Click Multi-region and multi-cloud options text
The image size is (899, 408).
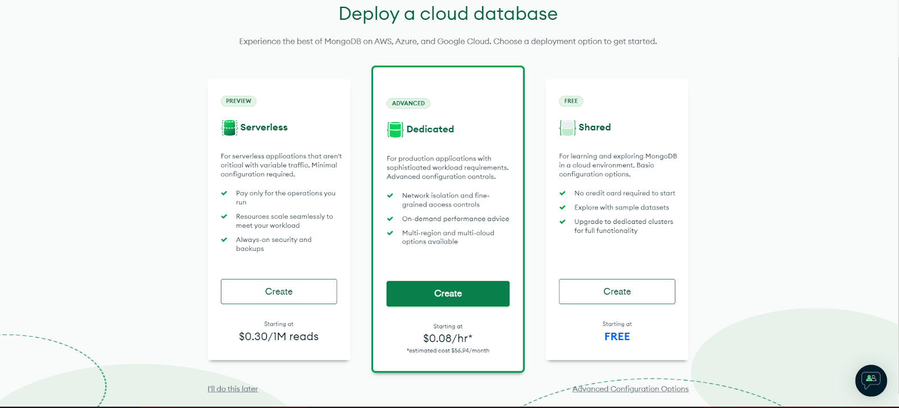(x=448, y=237)
